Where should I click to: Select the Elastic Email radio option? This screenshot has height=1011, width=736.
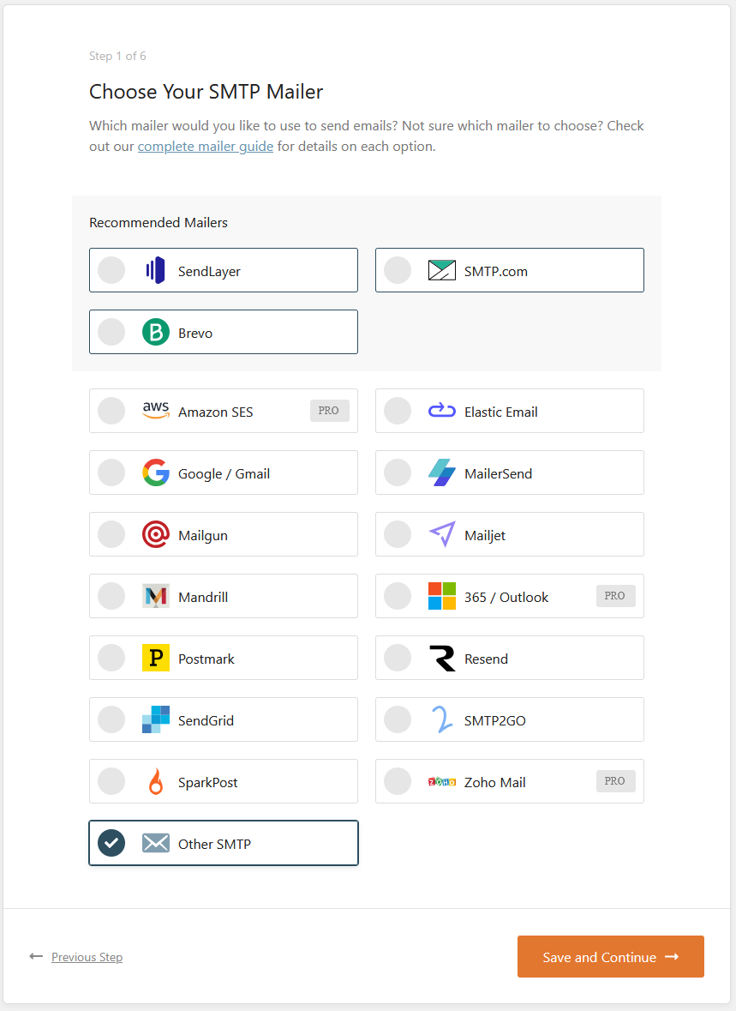pos(397,411)
